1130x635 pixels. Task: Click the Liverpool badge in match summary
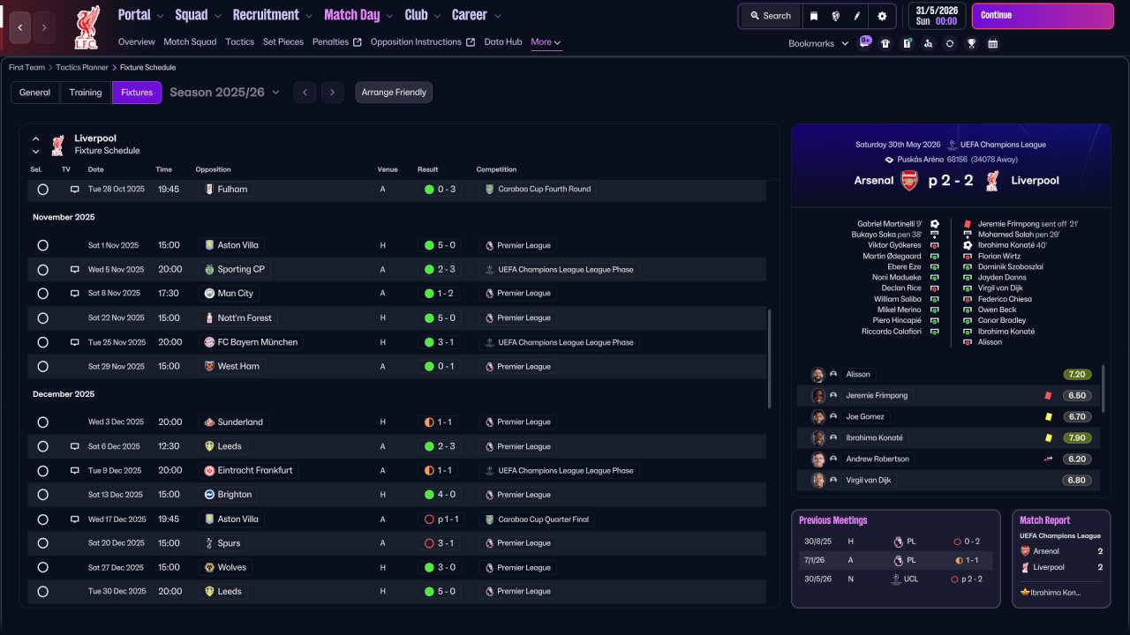(x=992, y=181)
